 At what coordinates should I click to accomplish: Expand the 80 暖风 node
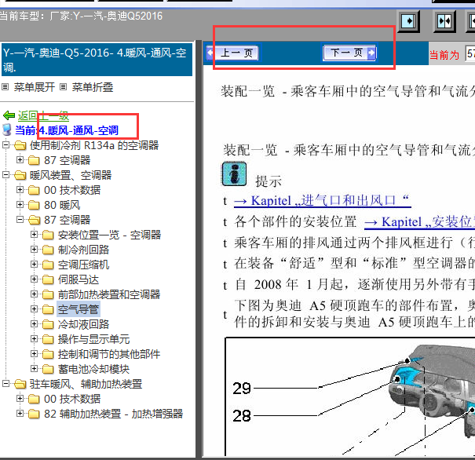click(20, 204)
